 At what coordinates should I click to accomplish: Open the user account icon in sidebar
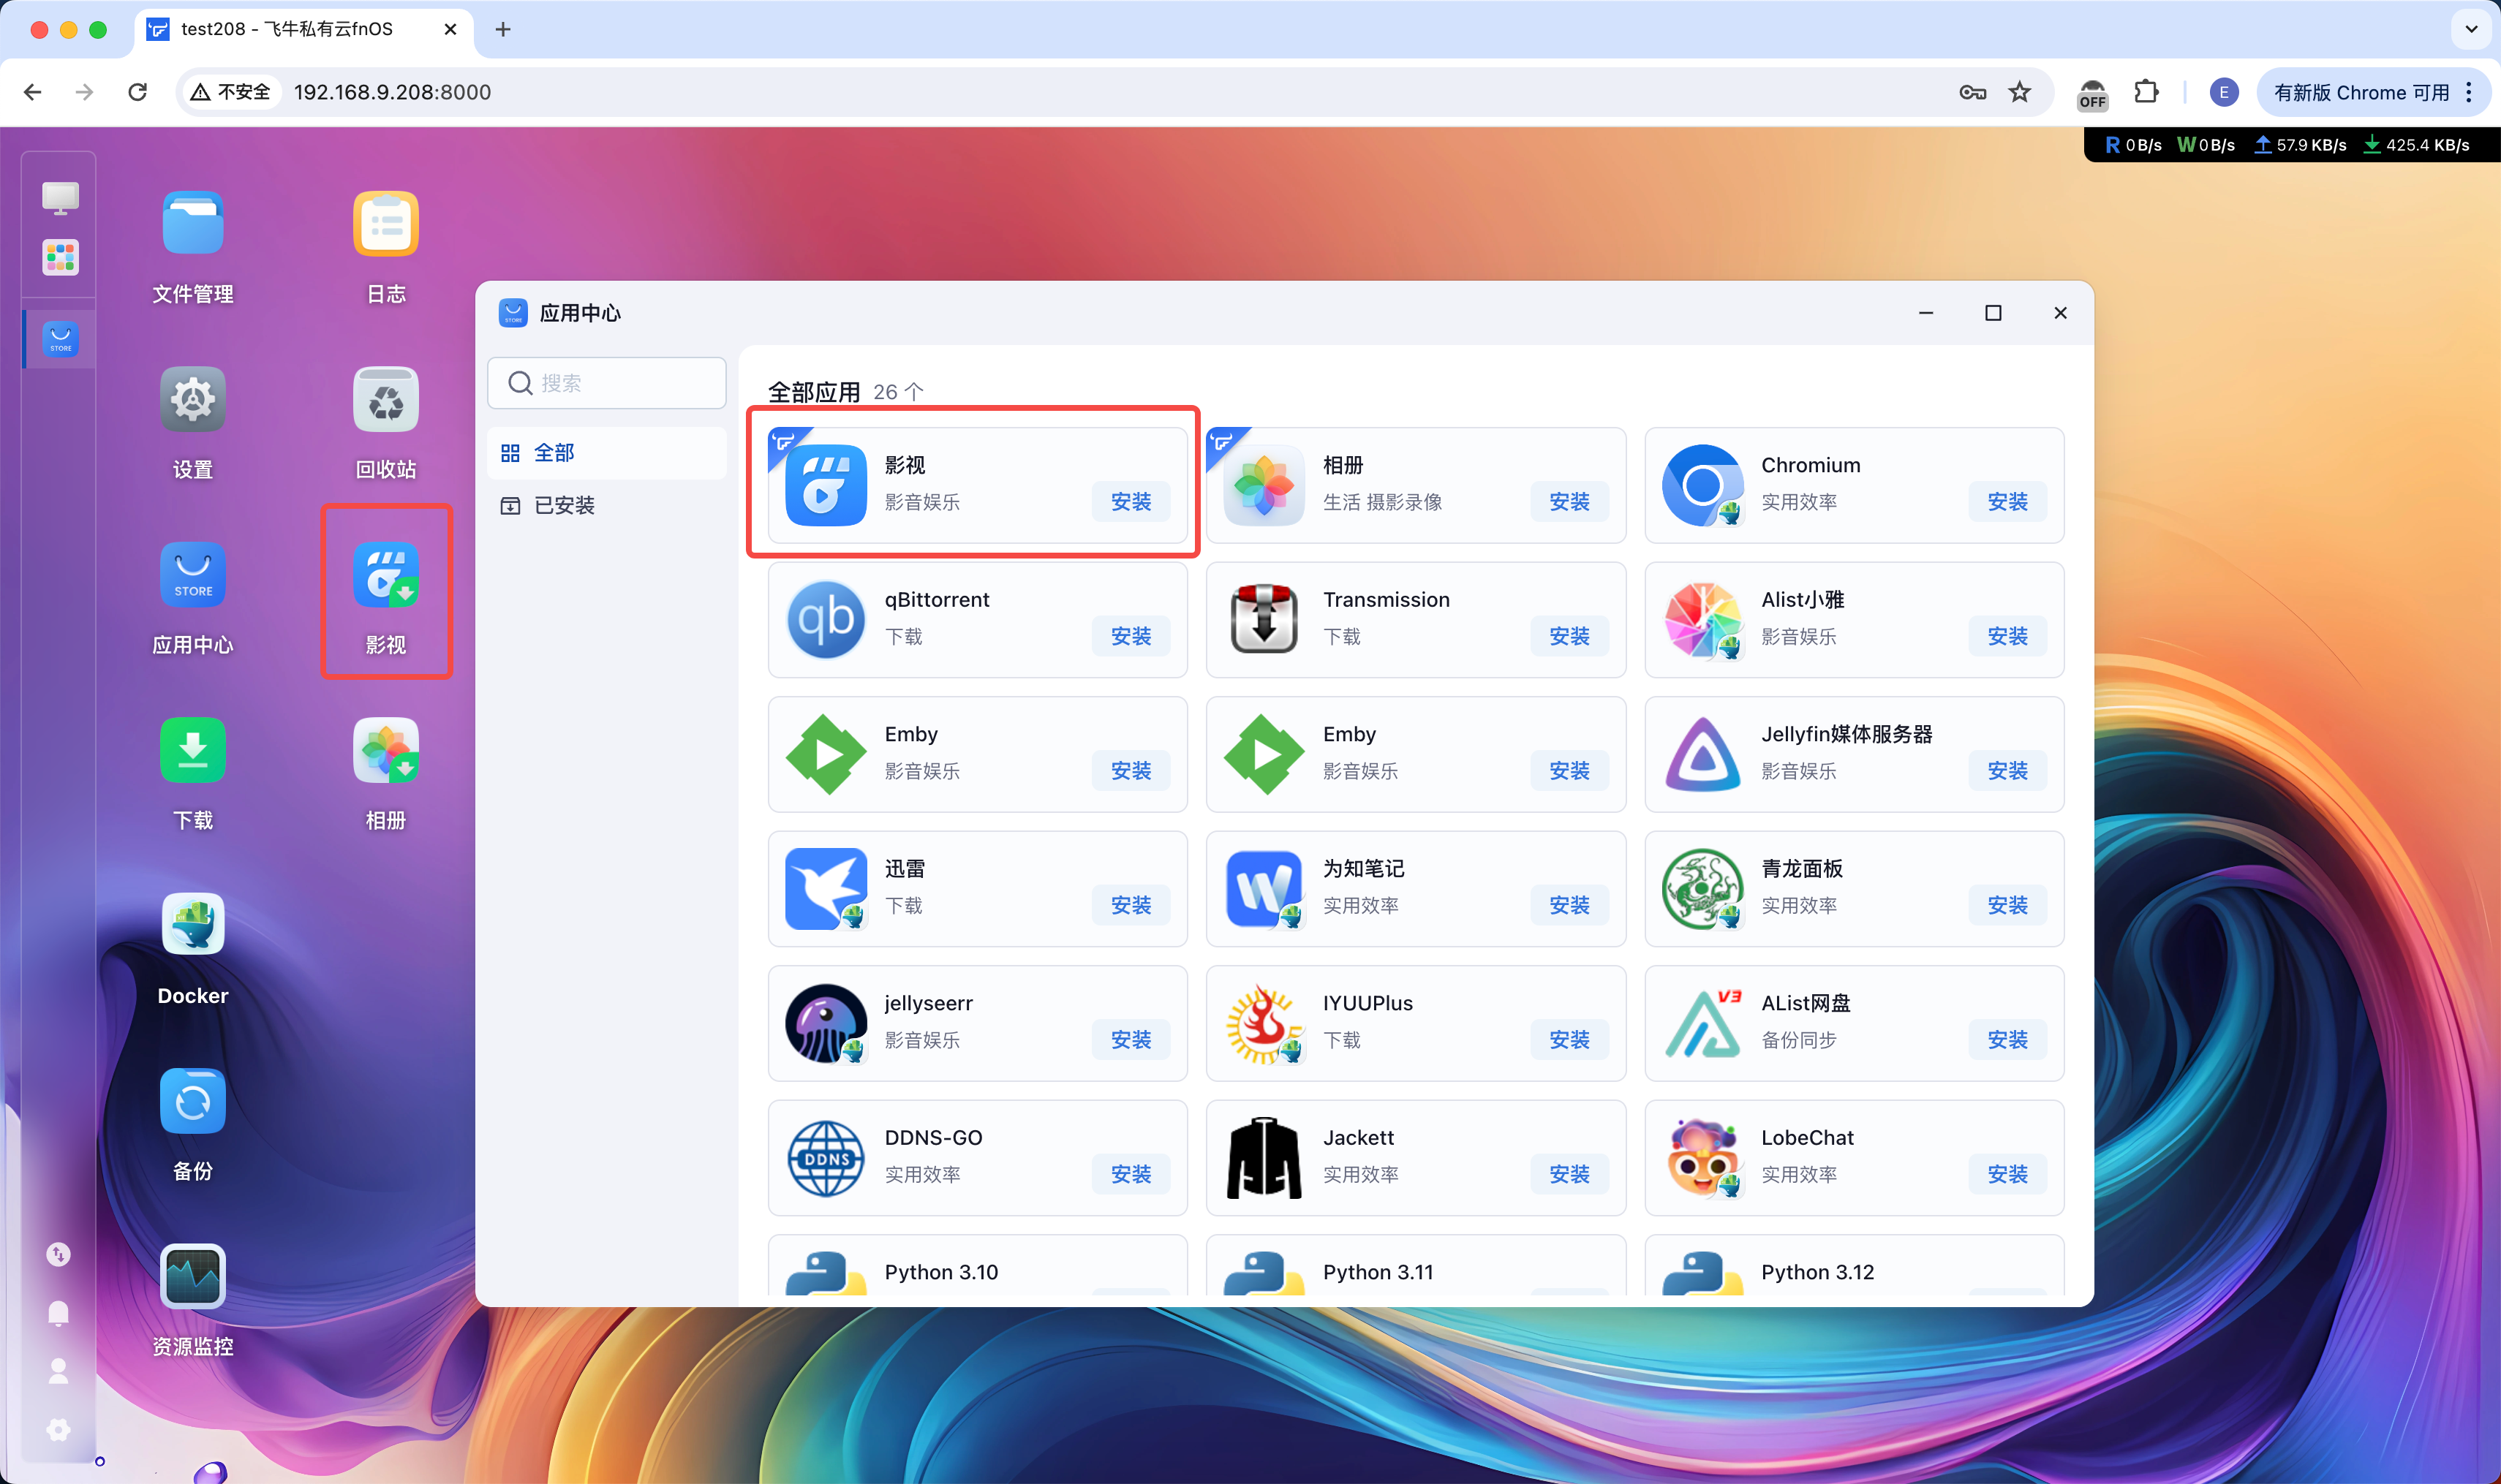pos(58,1371)
